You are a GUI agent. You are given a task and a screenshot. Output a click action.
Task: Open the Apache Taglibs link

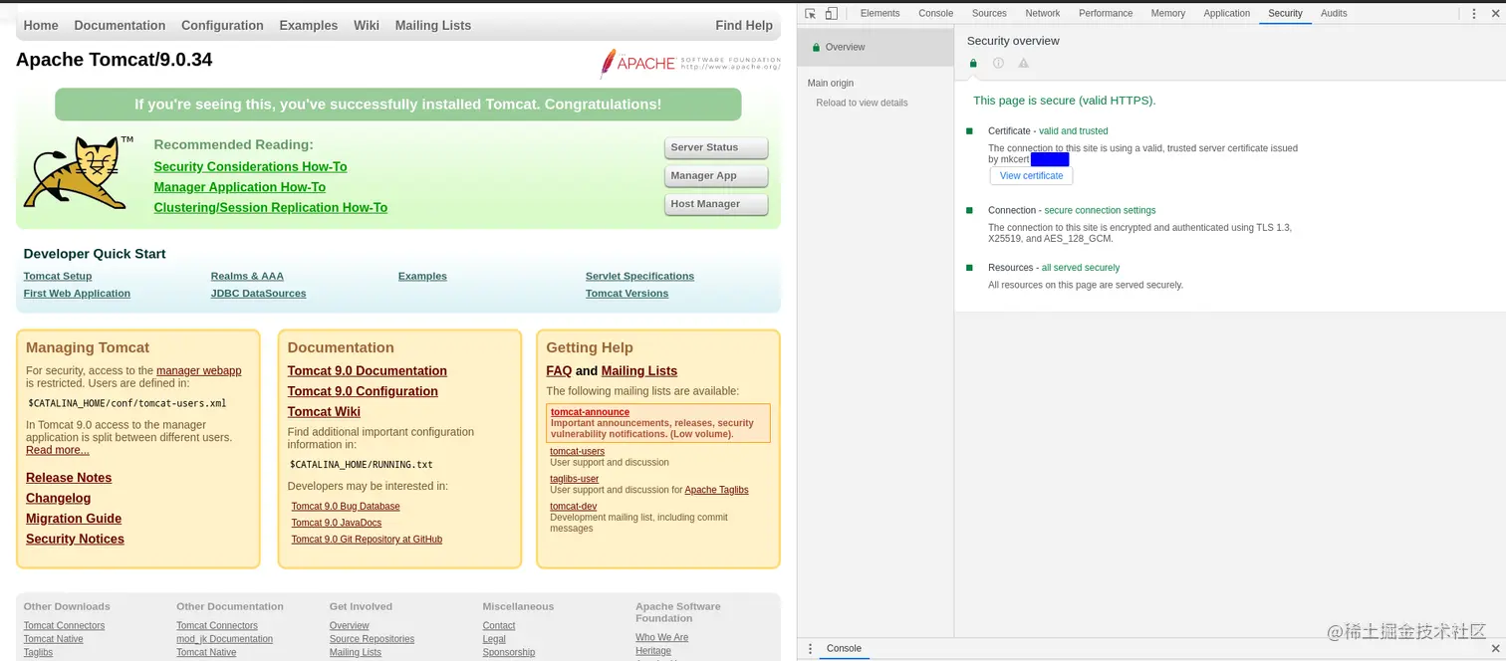pyautogui.click(x=716, y=490)
